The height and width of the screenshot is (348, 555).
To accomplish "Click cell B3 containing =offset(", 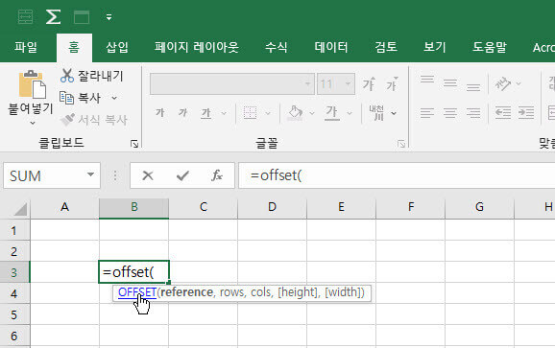I will point(133,272).
